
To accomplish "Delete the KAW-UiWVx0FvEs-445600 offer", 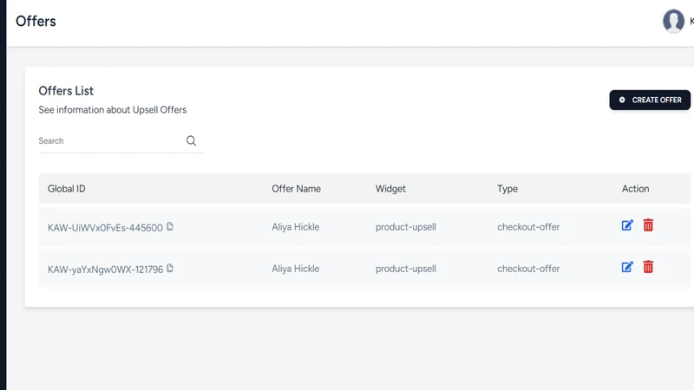I will click(648, 225).
